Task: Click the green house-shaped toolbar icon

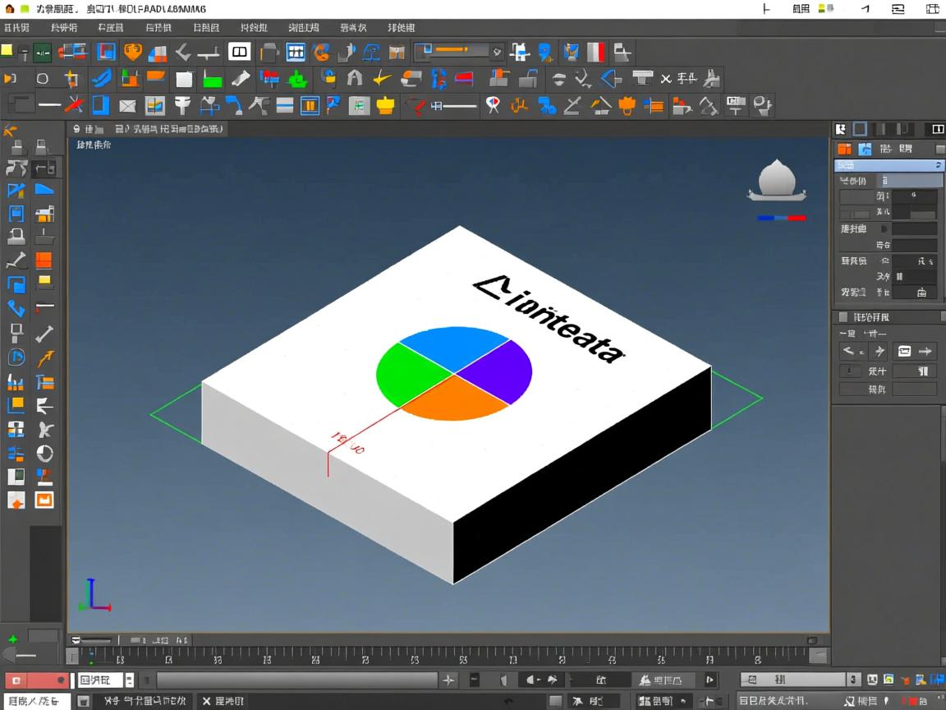Action: click(297, 80)
